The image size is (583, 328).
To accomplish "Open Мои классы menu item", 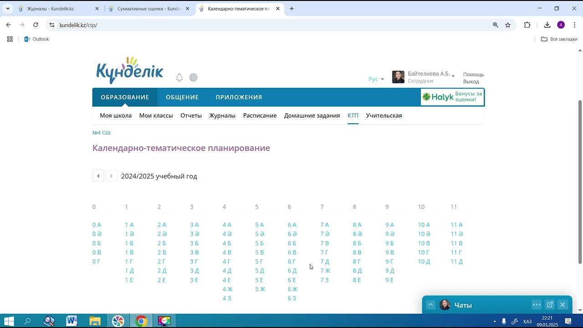I will 156,116.
